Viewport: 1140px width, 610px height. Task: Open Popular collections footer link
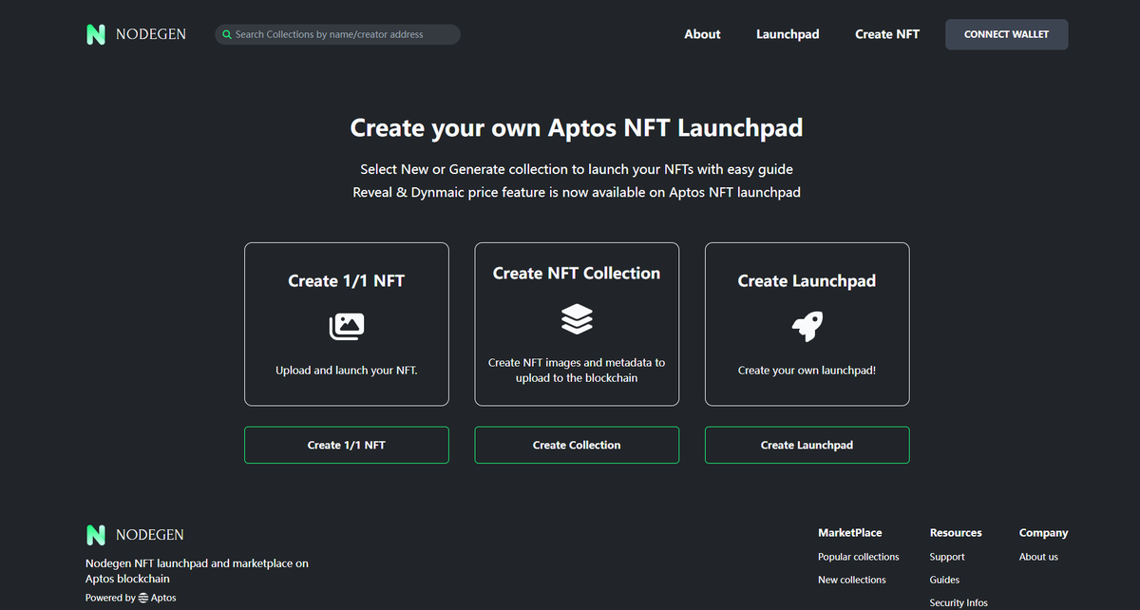[859, 557]
